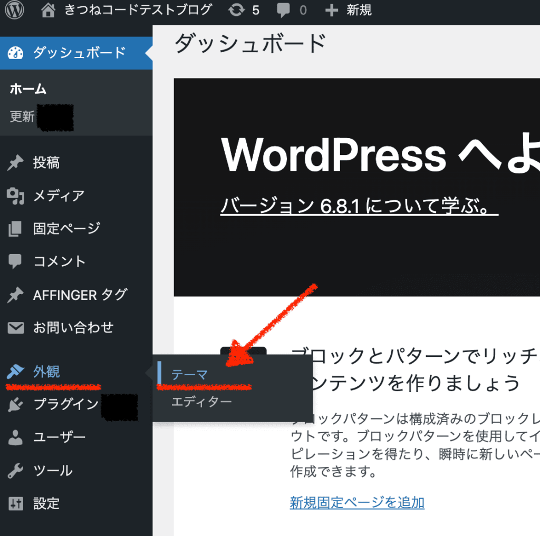Click the pushpin icon beside 投稿
This screenshot has width=540, height=536.
tap(15, 163)
